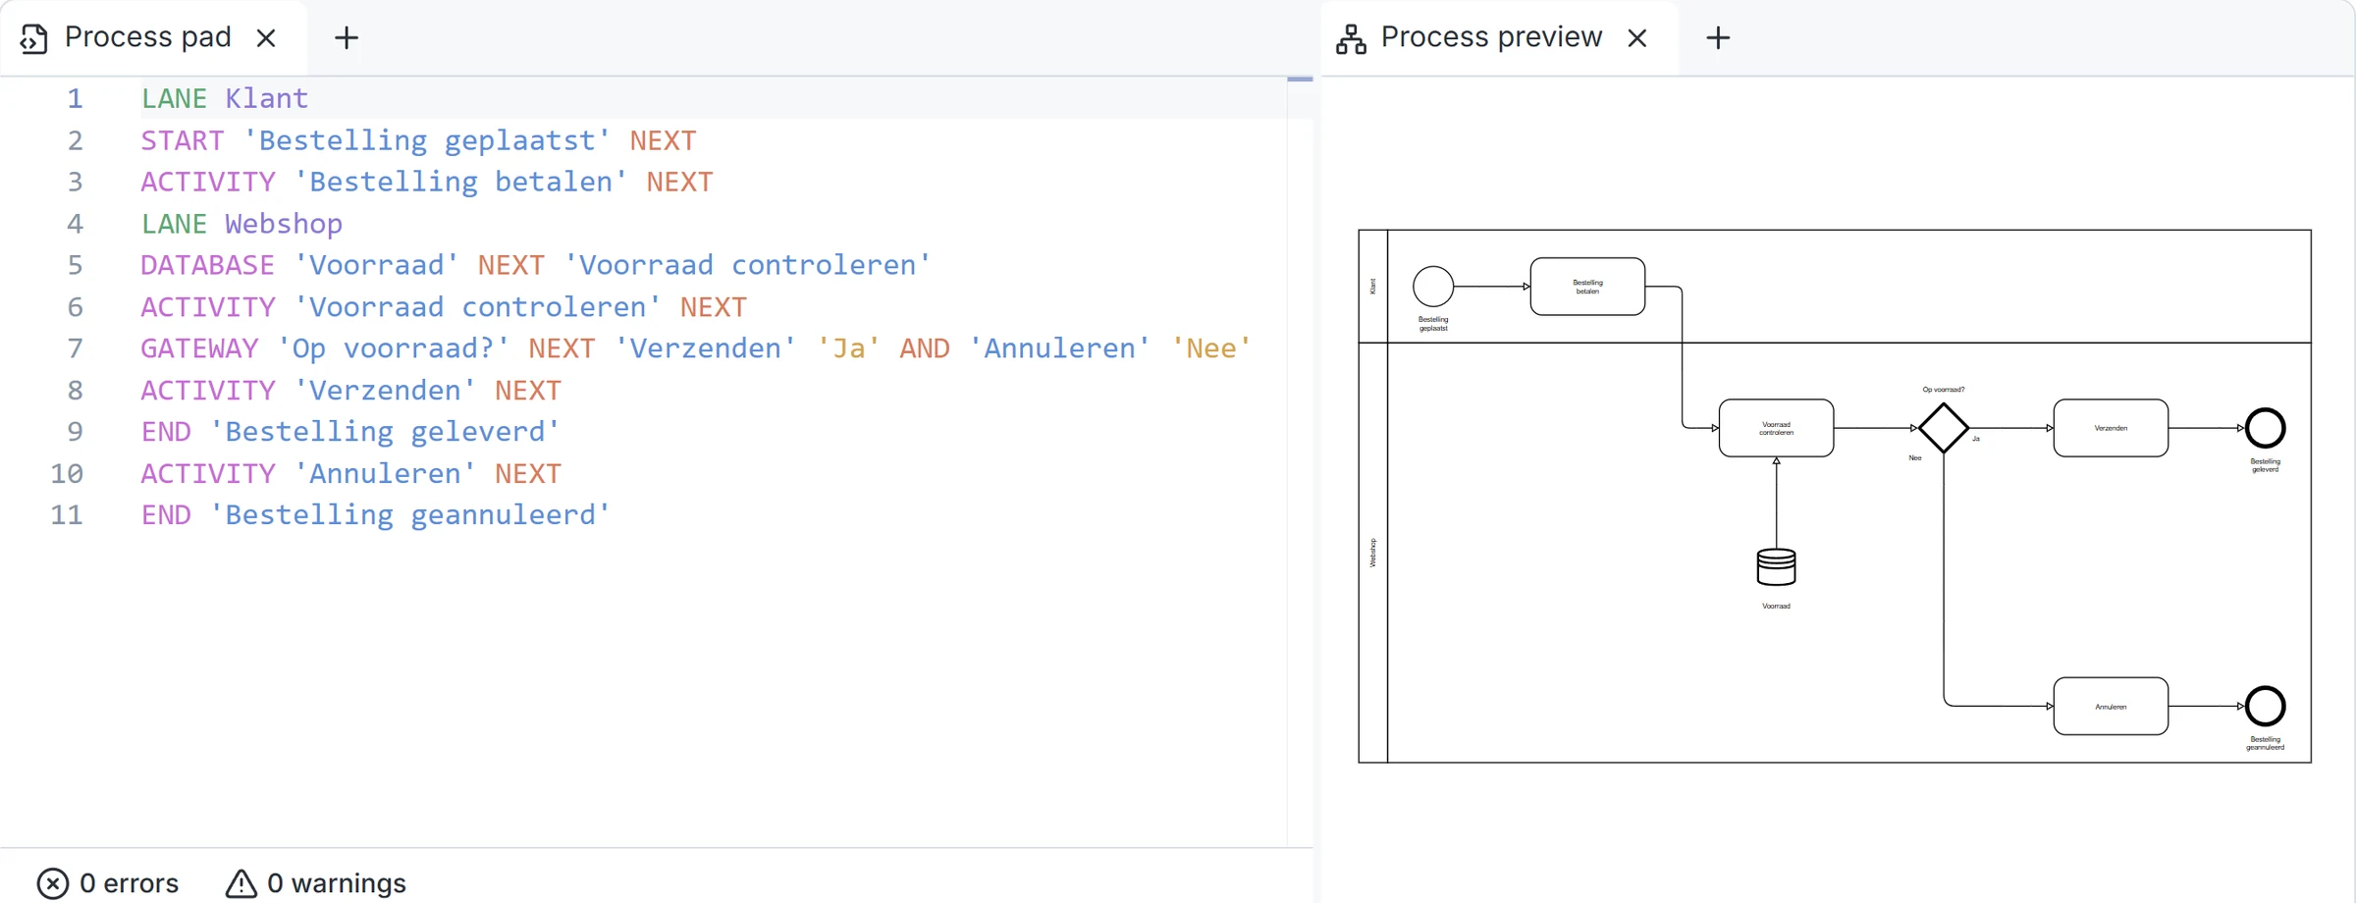Click code line END 'Bestelling geannuleerd'

click(376, 515)
